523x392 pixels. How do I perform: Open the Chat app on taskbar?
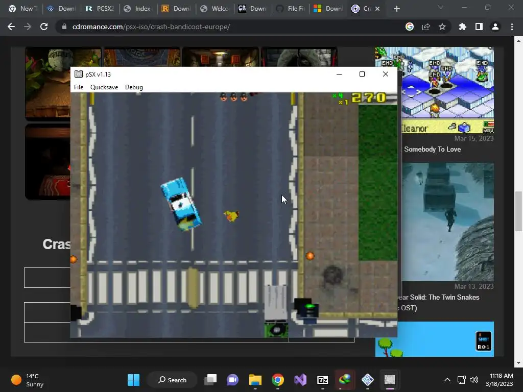pyautogui.click(x=233, y=380)
